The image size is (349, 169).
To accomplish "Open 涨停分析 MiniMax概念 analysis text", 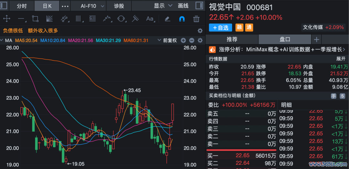I will pos(281,49).
